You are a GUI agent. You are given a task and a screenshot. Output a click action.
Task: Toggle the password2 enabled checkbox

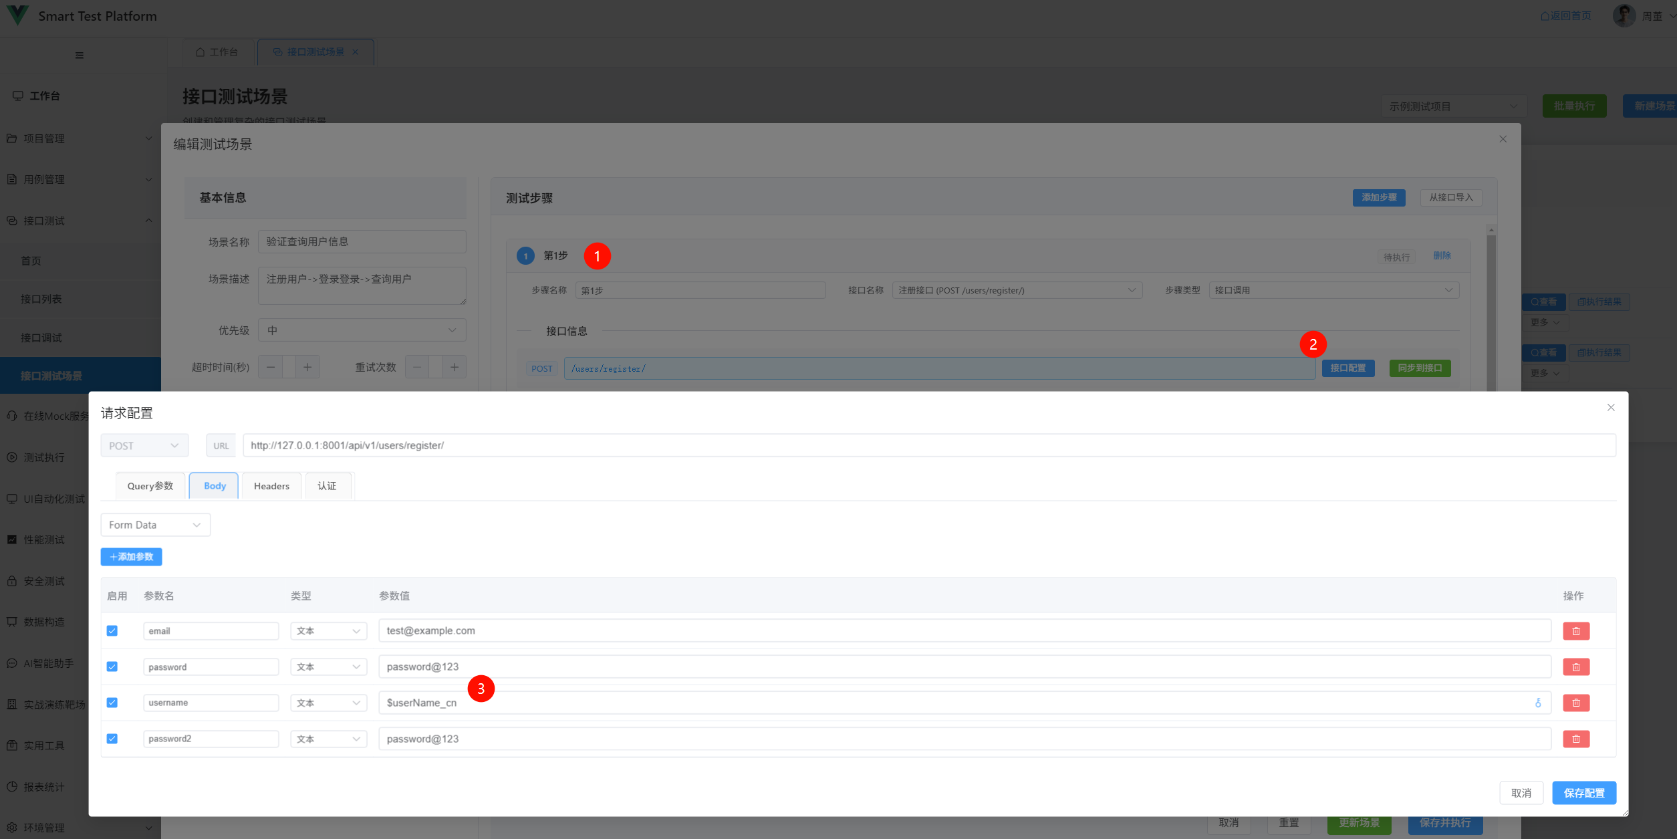(x=112, y=739)
